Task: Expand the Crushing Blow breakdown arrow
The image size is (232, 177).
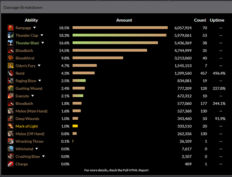Action: coord(43,156)
